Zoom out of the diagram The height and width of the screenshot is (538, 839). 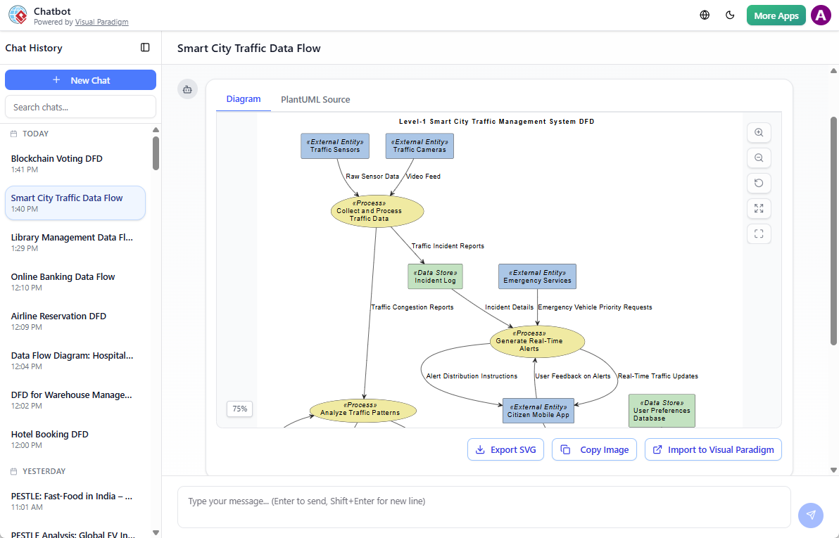[759, 158]
